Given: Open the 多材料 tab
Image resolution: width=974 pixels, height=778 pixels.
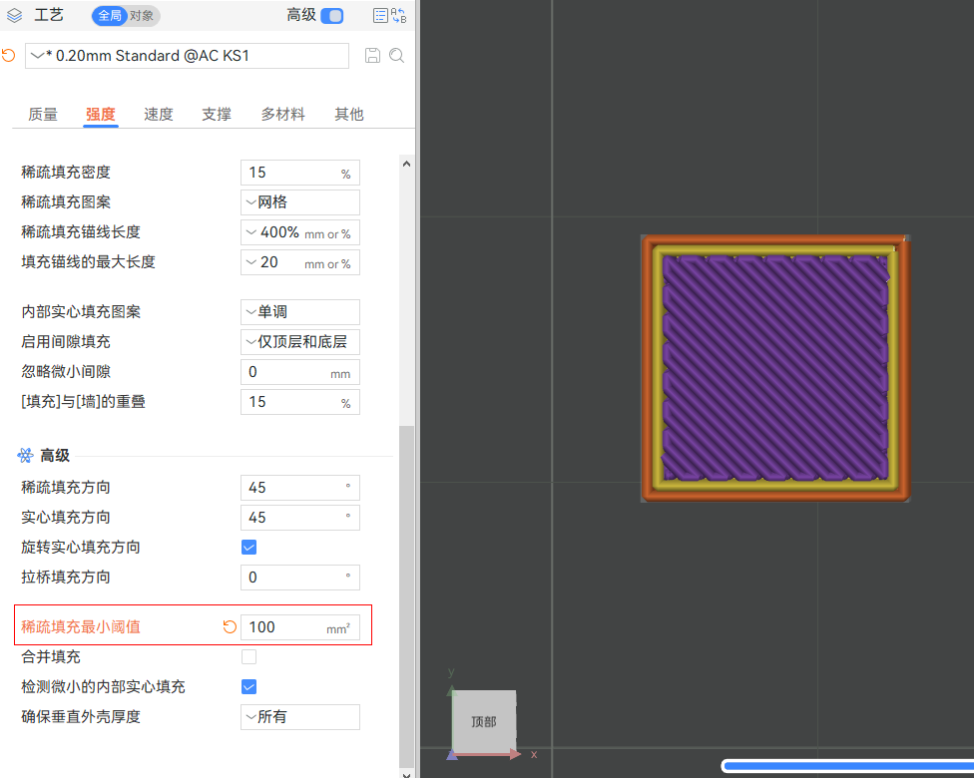Looking at the screenshot, I should pos(282,115).
